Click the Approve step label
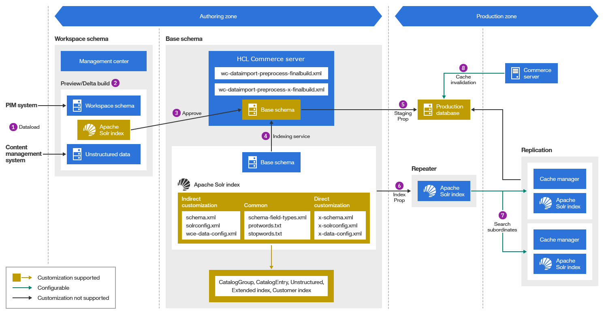 click(192, 113)
